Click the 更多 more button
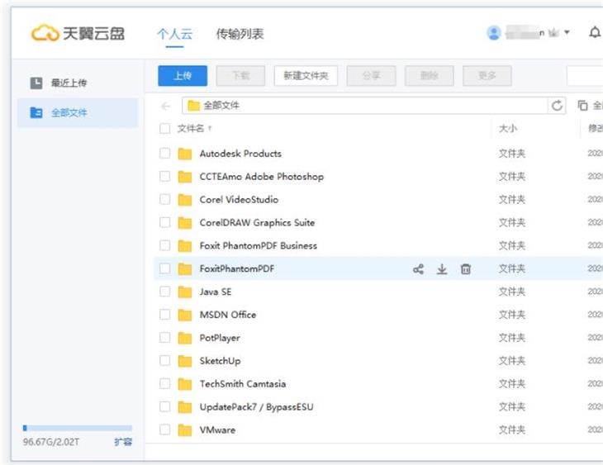603x465 pixels. [x=487, y=76]
